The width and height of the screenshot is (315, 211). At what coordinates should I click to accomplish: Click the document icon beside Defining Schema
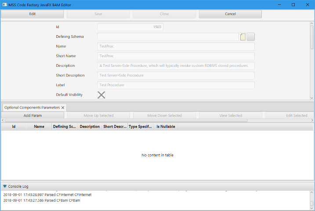pos(243,37)
